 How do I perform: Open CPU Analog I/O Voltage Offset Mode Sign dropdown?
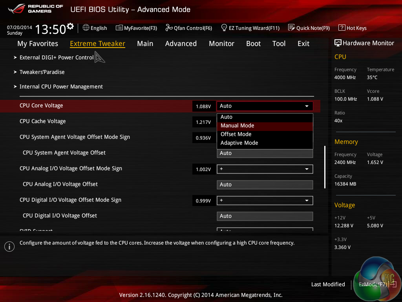point(265,169)
